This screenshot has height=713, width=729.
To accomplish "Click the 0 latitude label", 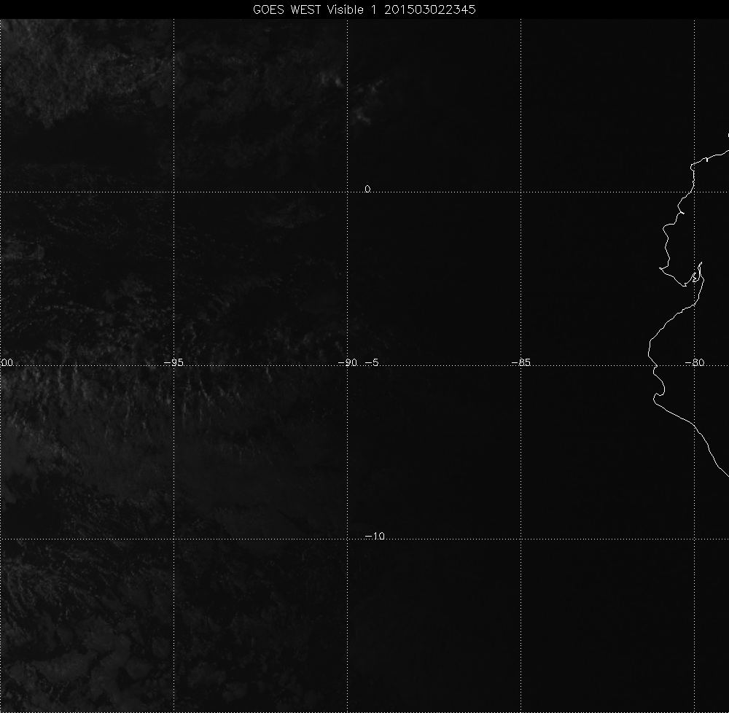I will pos(367,189).
